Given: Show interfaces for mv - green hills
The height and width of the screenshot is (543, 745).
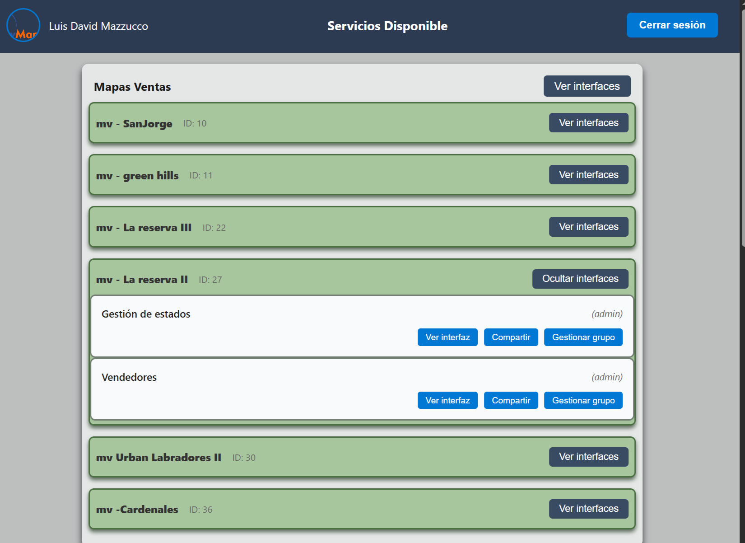Looking at the screenshot, I should 588,175.
